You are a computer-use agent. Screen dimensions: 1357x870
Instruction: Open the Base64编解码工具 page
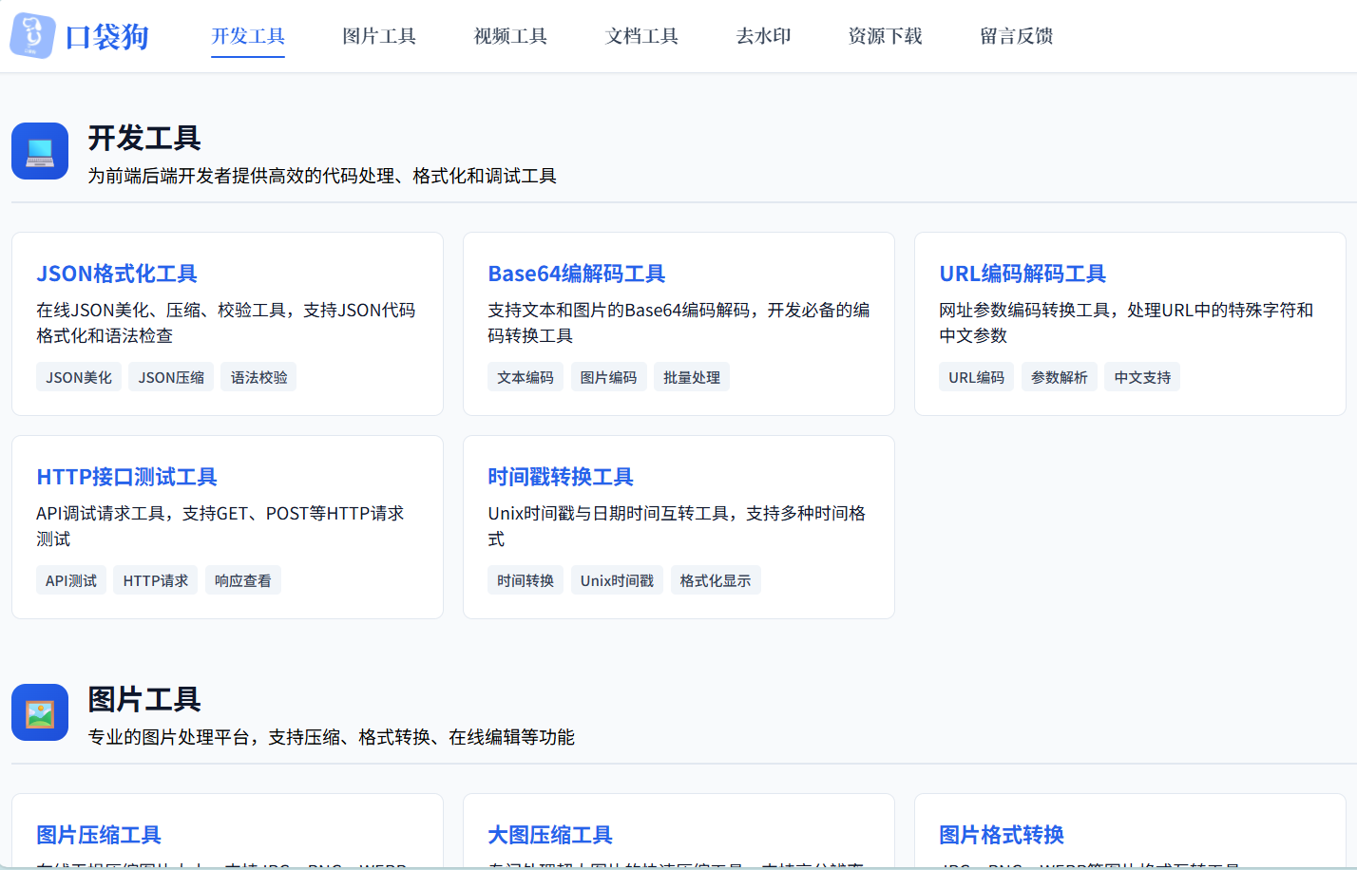click(575, 274)
